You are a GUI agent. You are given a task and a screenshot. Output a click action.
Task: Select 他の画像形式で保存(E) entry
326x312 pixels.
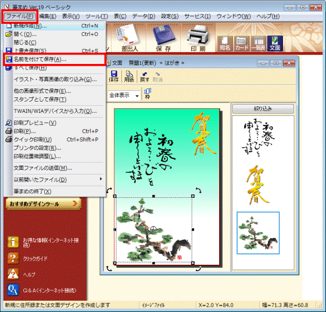[55, 91]
